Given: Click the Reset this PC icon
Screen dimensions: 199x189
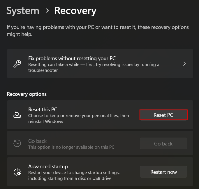Looking at the screenshot, I should tap(17, 115).
